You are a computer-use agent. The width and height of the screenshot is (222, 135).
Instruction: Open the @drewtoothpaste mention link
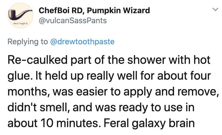[82, 42]
